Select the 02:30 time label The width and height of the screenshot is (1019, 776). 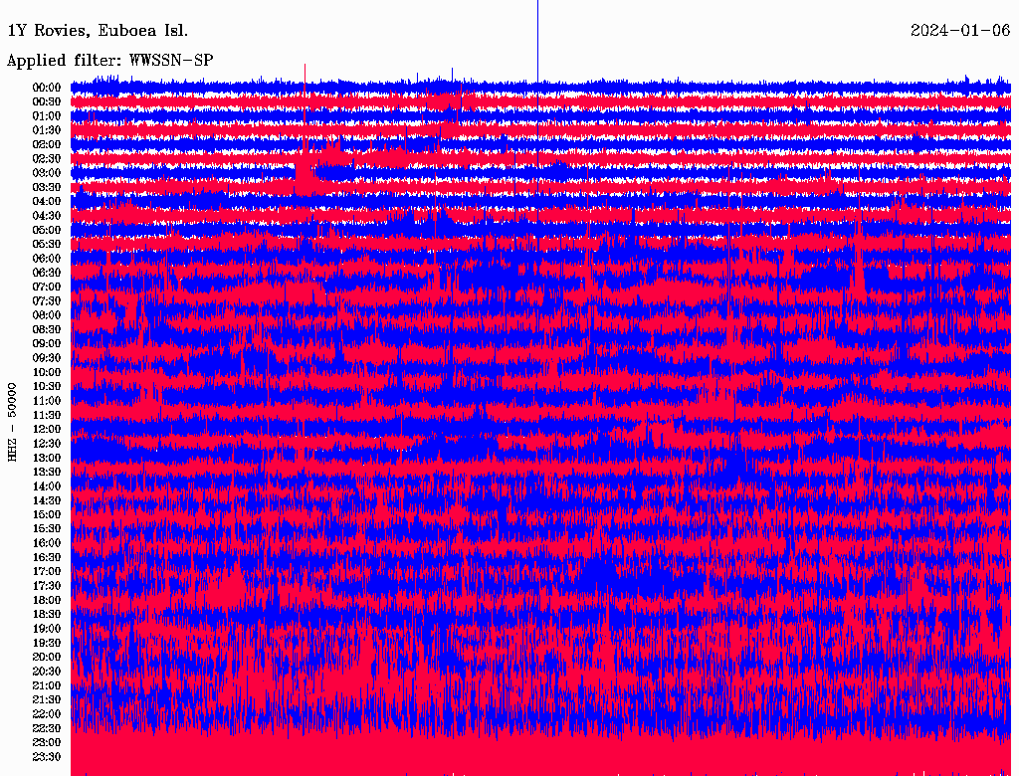(47, 159)
